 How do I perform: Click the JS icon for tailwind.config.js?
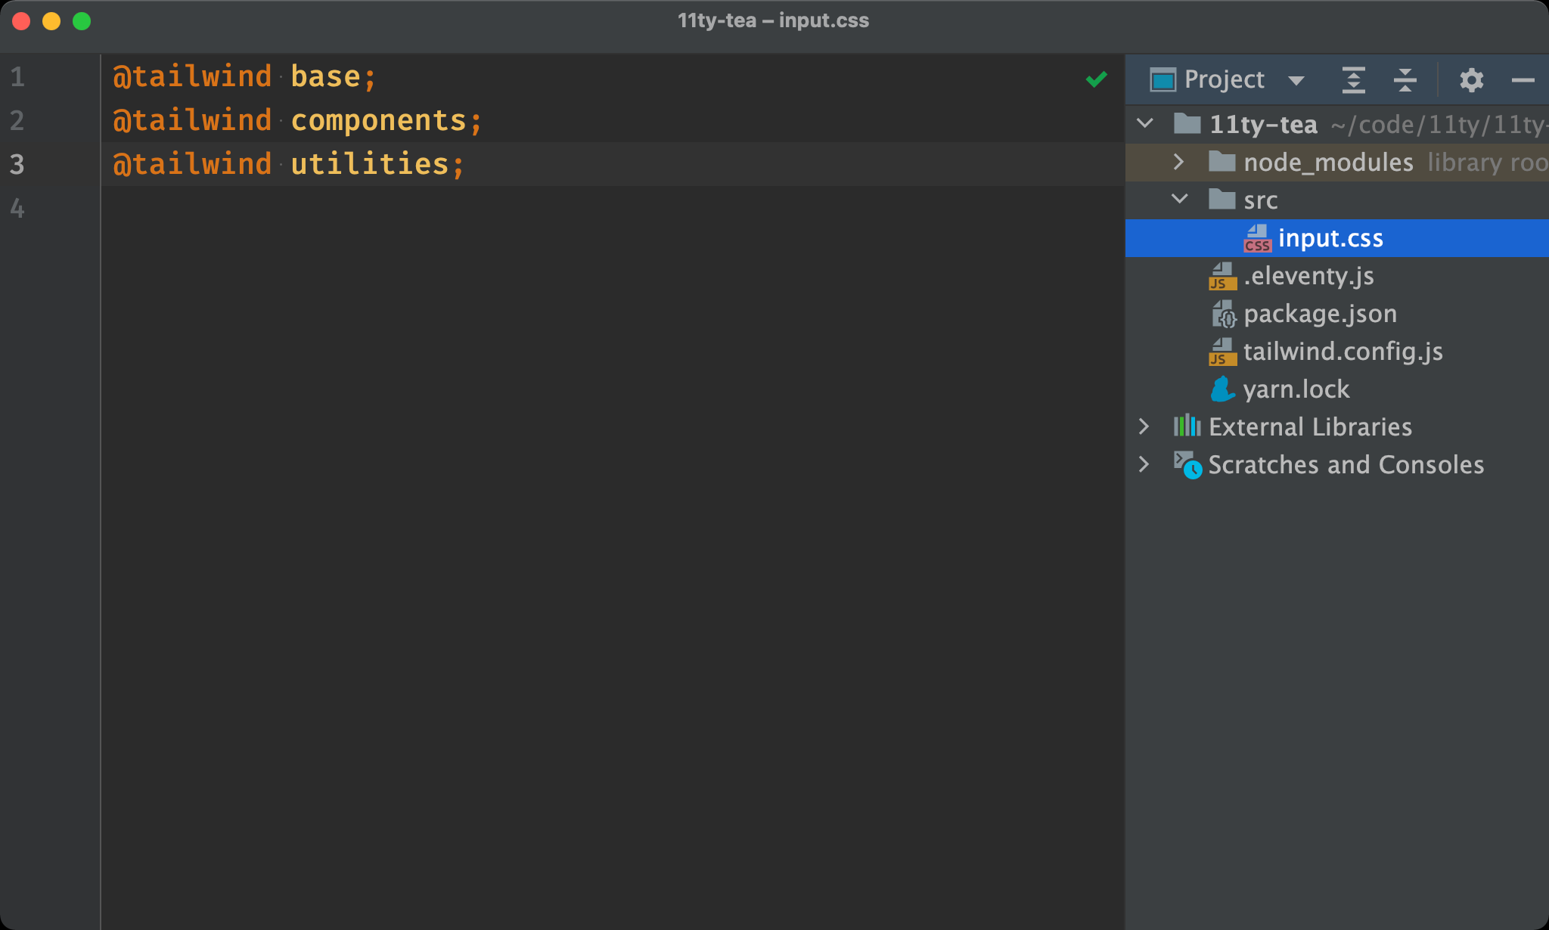point(1222,352)
